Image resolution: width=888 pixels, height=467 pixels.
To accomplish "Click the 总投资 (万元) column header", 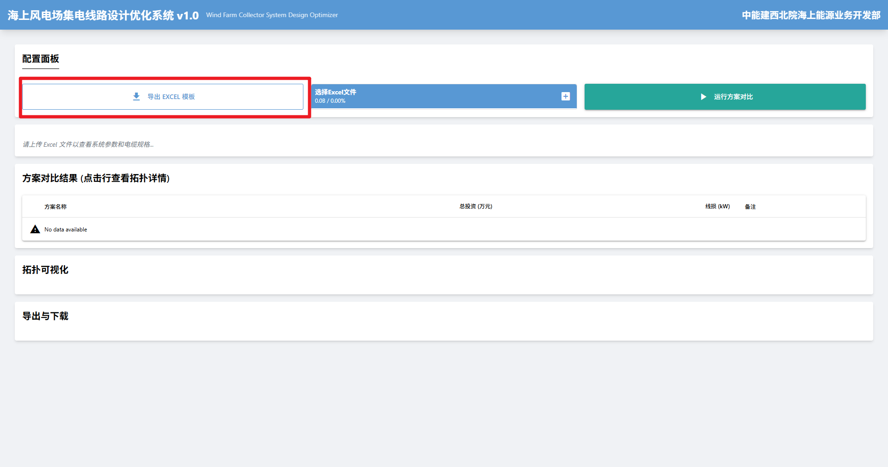I will [475, 206].
